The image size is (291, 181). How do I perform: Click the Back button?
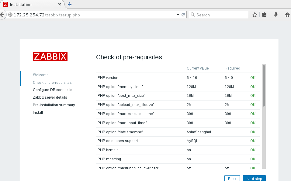click(x=232, y=178)
